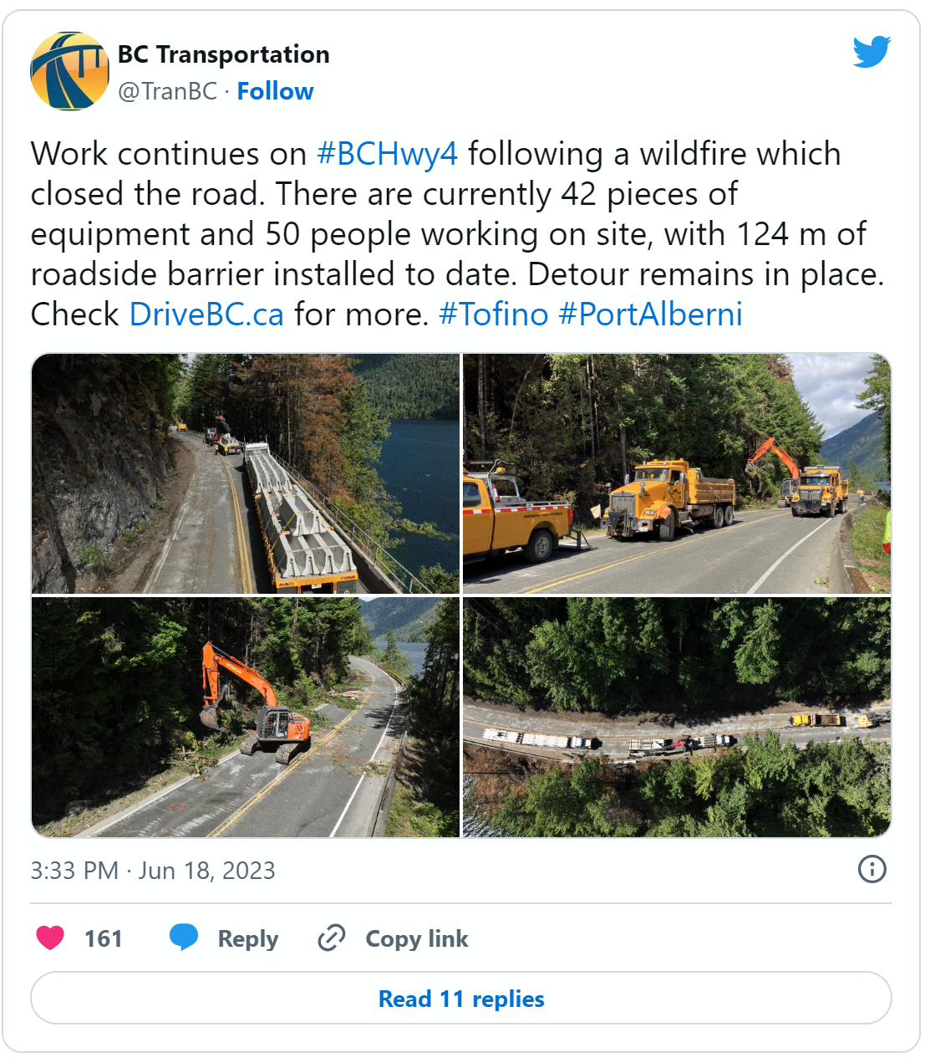
Task: Follow the @TranBC account
Action: (x=275, y=91)
